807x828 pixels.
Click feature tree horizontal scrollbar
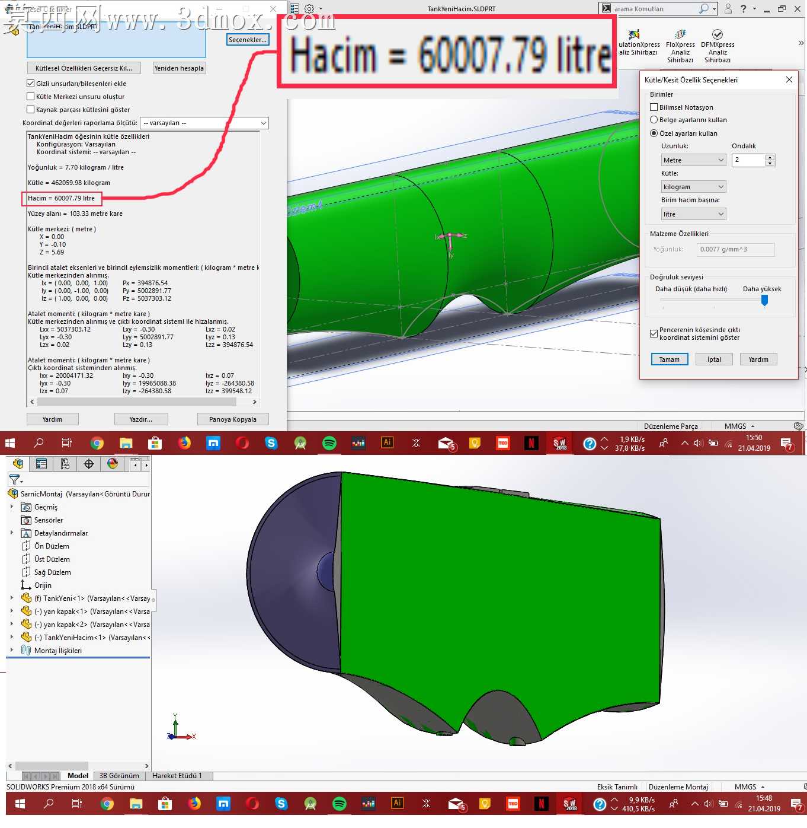pos(52,766)
